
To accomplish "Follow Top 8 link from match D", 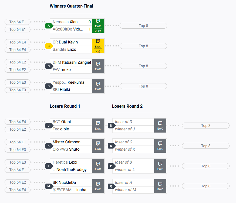I will tap(143, 86).
